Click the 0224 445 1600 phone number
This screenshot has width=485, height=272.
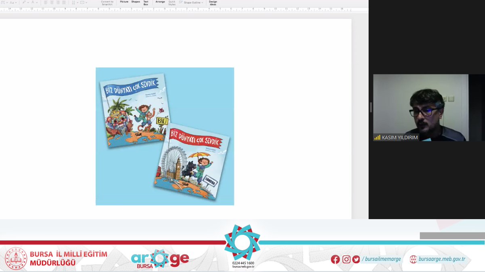pos(243,263)
